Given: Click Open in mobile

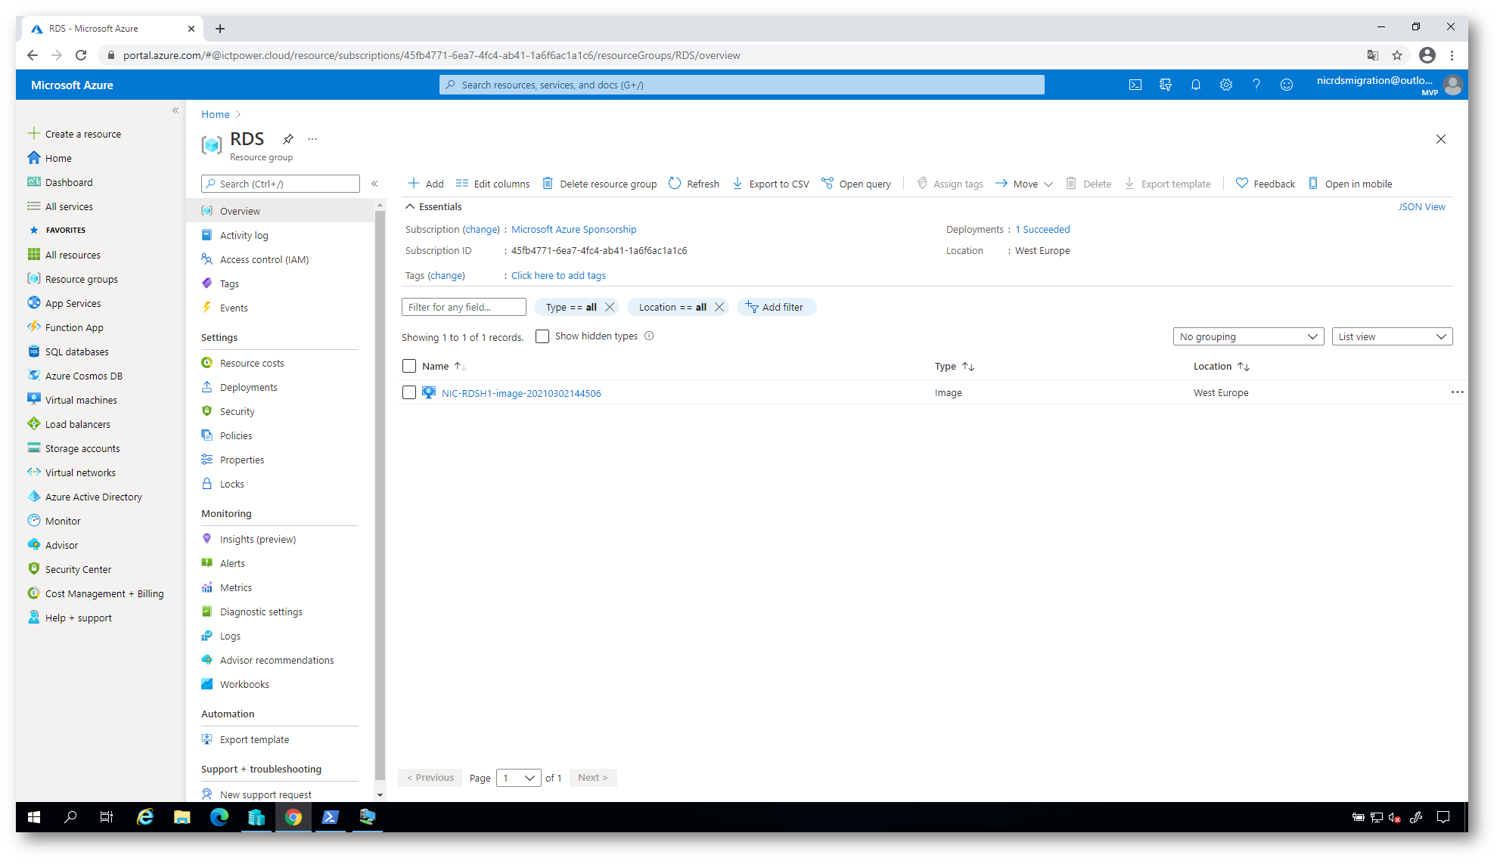Looking at the screenshot, I should [x=1350, y=184].
